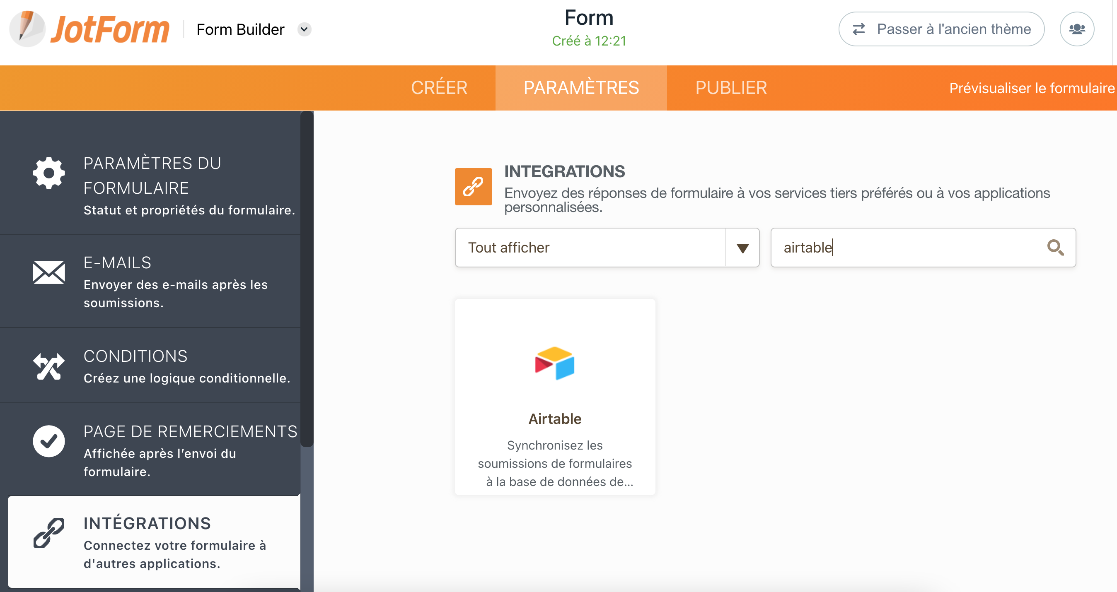Image resolution: width=1117 pixels, height=592 pixels.
Task: Click the orange Integrations link icon
Action: (473, 186)
